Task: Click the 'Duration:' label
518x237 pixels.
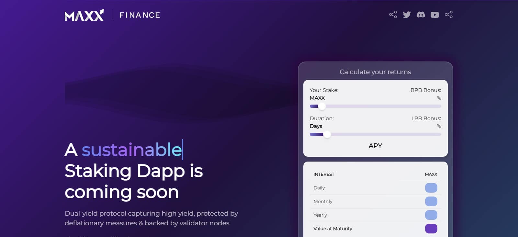Action: click(x=321, y=118)
